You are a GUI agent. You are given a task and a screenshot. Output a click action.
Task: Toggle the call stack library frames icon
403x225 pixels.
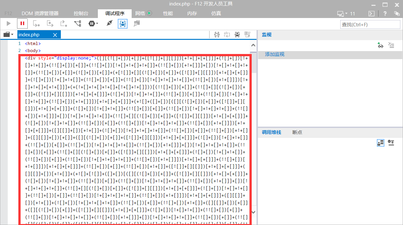[380, 143]
